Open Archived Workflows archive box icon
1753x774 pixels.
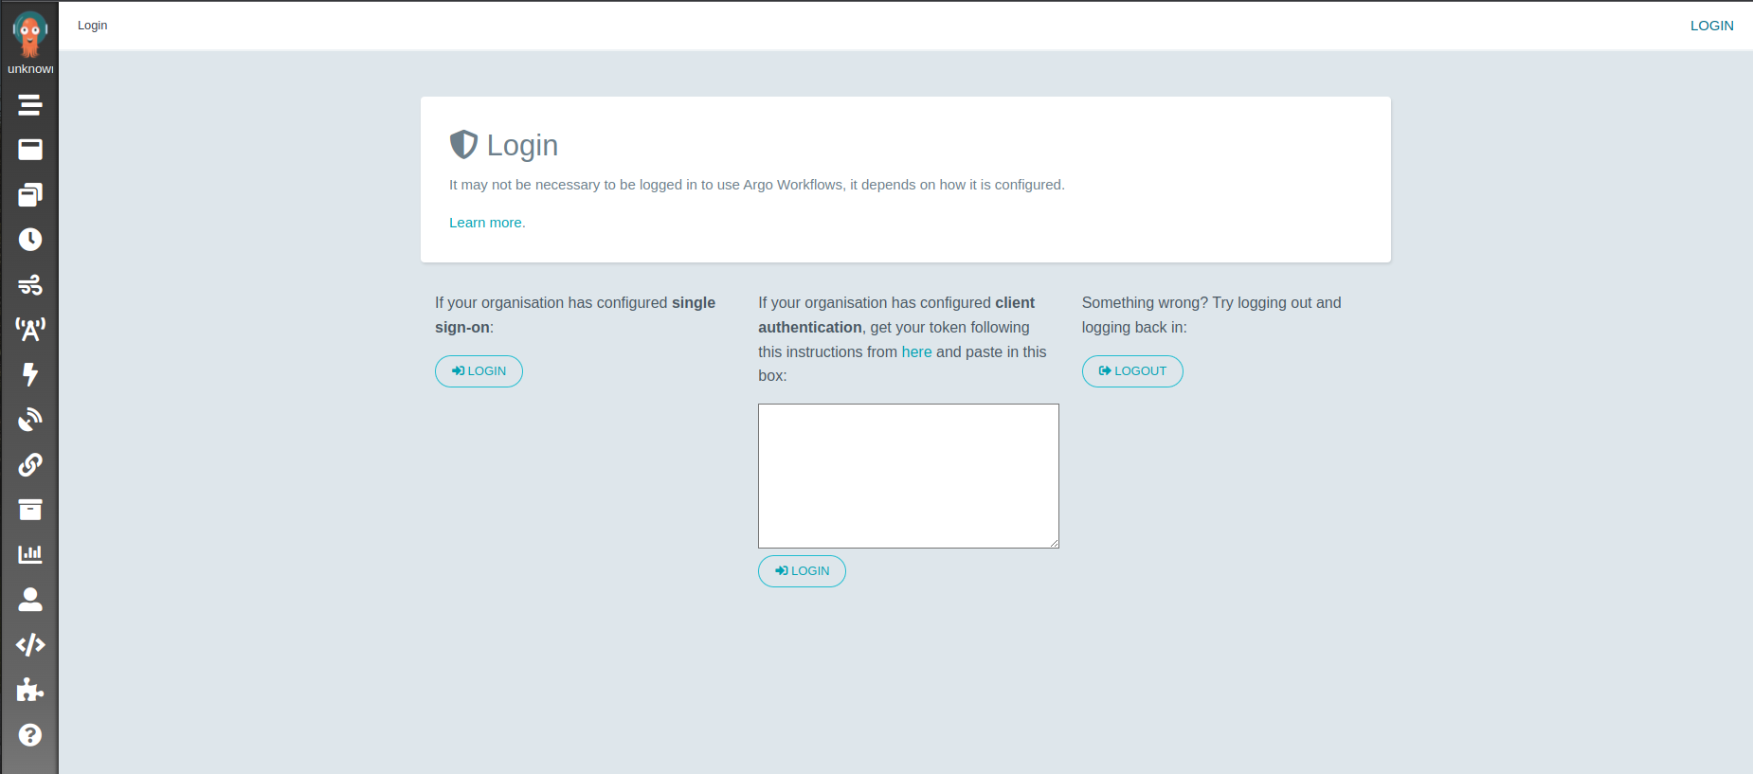click(x=30, y=510)
